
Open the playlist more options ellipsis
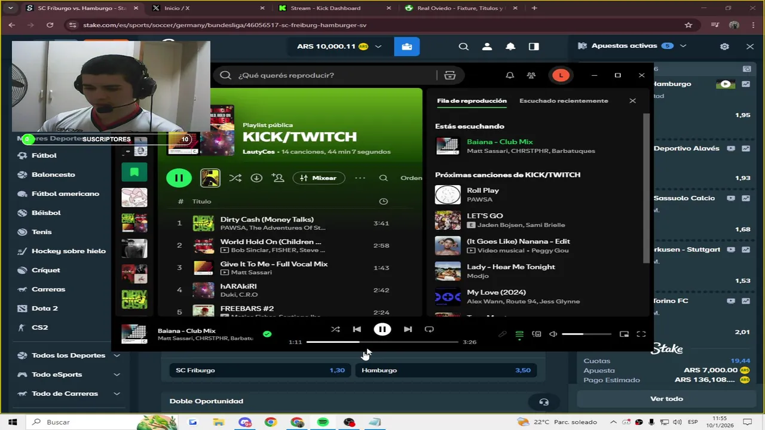tap(360, 178)
